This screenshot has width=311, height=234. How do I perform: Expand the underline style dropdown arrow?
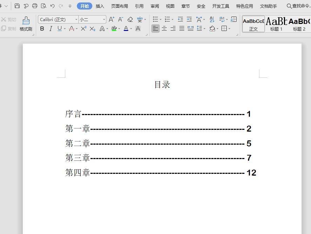[x=65, y=29]
